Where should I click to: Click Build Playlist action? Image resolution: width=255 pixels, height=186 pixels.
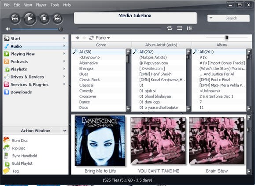point(22,164)
